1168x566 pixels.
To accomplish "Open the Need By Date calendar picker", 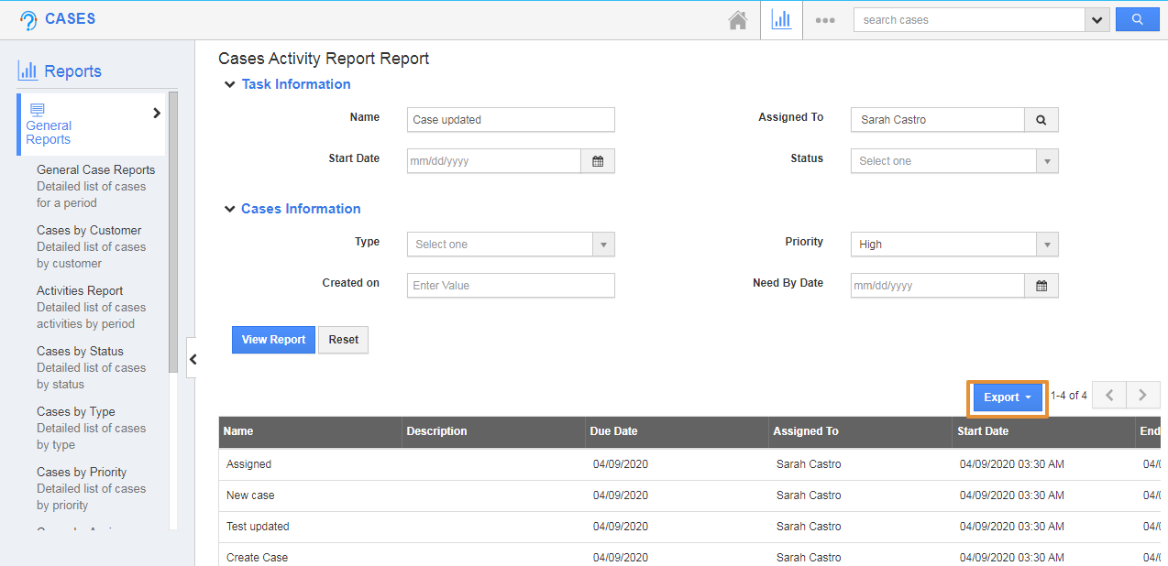I will click(1041, 285).
